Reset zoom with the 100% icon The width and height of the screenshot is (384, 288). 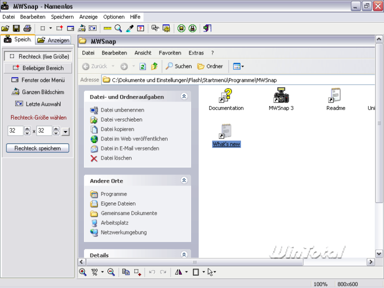94,272
